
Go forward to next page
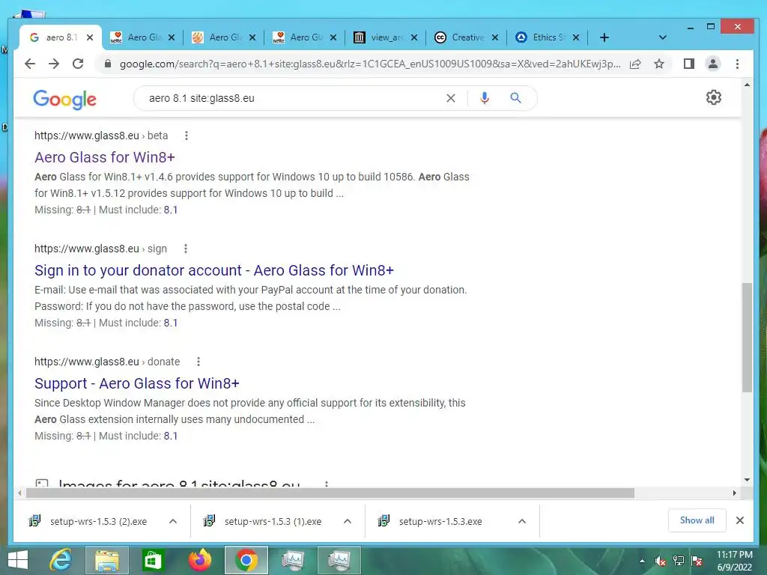(54, 64)
